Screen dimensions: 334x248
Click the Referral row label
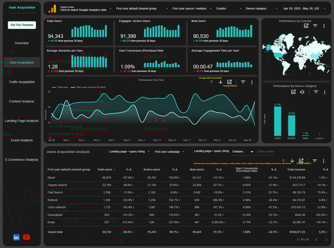pyautogui.click(x=53, y=200)
